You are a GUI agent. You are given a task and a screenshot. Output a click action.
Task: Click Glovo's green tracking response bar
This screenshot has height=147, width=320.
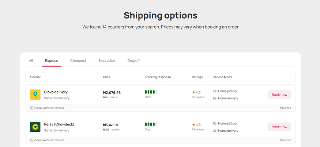[x=151, y=92]
